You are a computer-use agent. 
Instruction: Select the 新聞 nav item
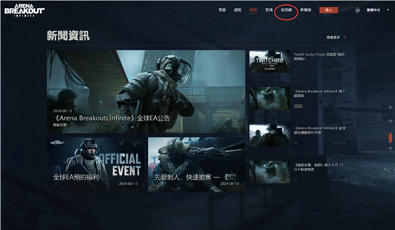pos(253,10)
